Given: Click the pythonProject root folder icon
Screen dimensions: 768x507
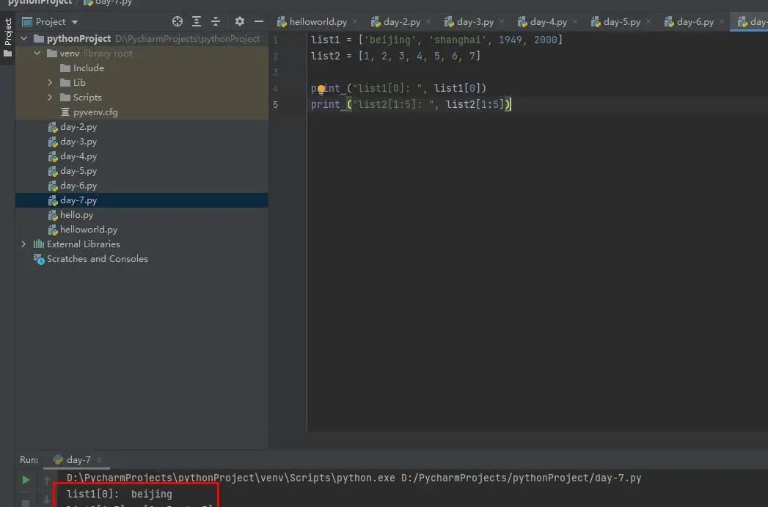Looking at the screenshot, I should pos(39,39).
